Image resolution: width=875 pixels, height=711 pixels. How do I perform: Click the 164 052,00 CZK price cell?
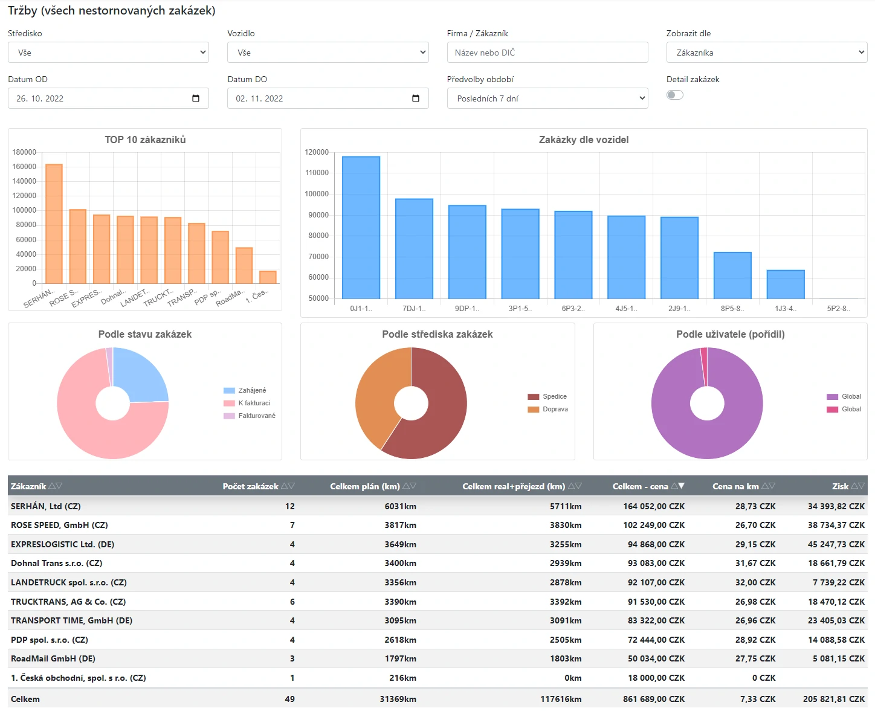pos(654,506)
